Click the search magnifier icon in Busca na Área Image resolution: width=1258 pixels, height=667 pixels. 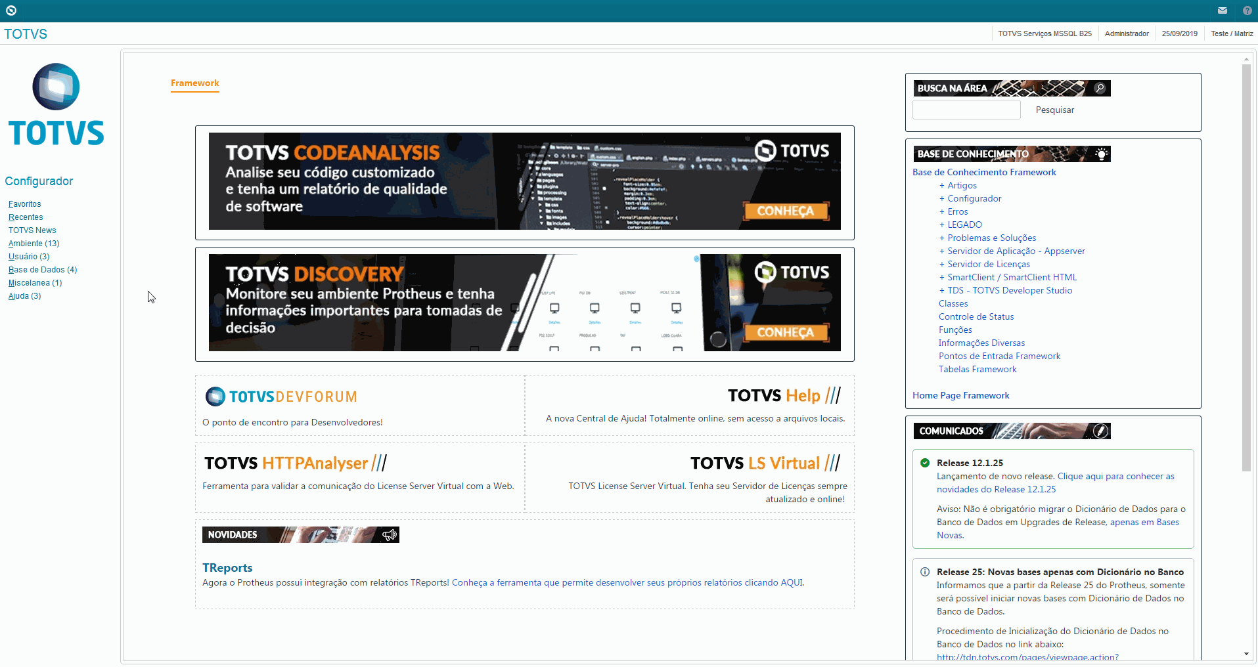coord(1100,88)
